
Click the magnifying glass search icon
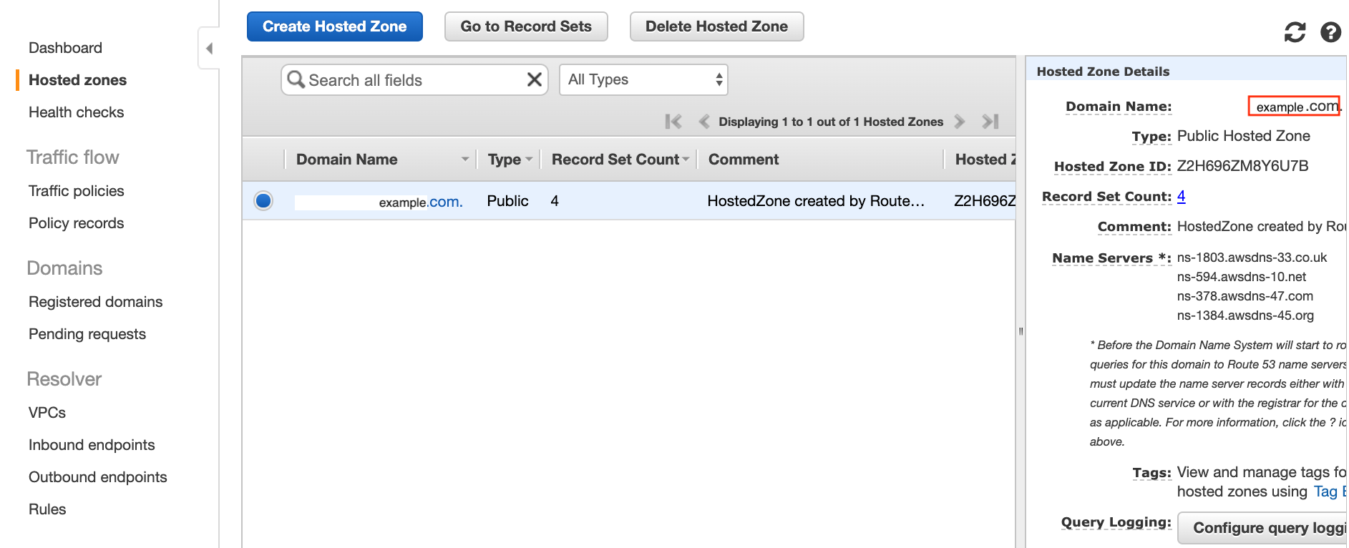point(296,79)
